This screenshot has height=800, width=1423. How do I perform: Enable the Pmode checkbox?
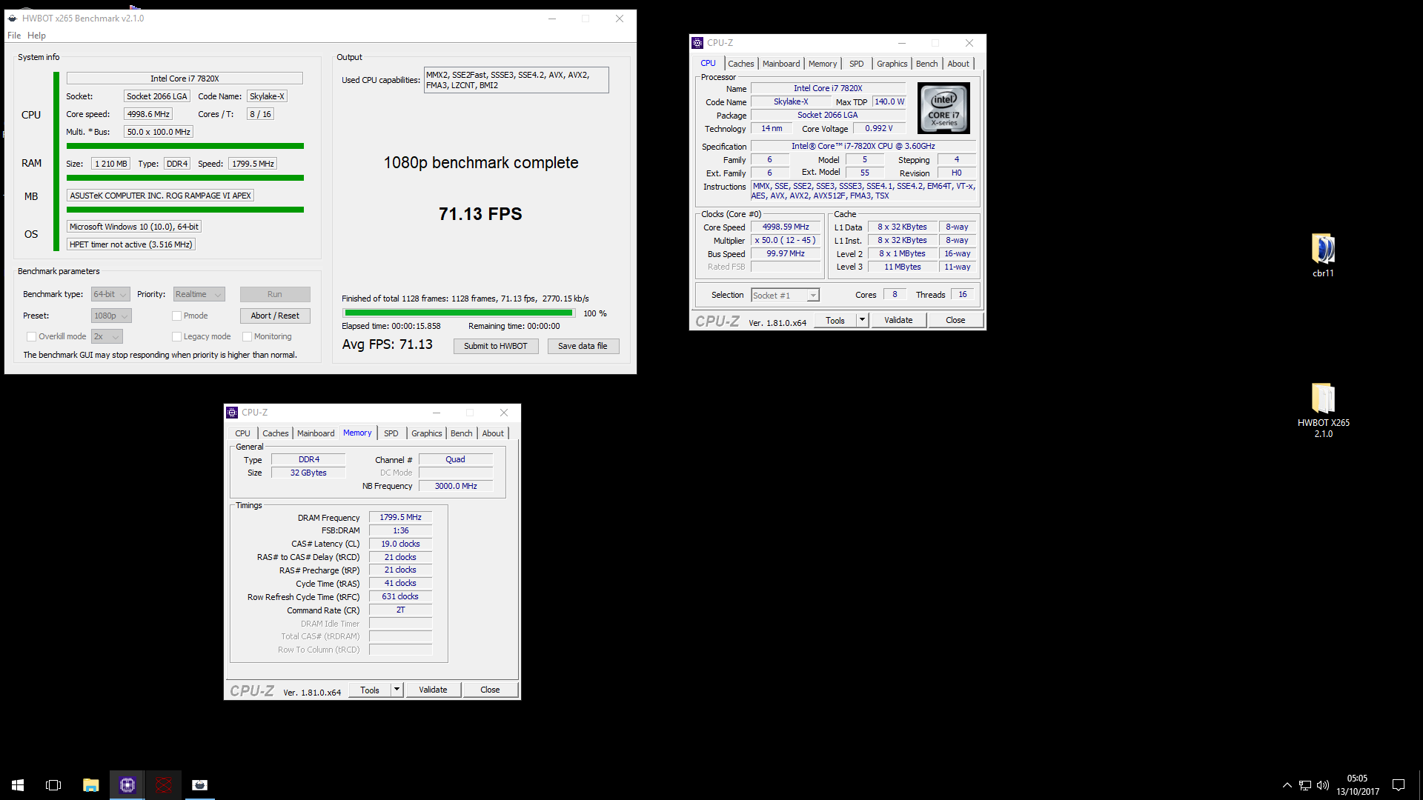click(x=176, y=316)
